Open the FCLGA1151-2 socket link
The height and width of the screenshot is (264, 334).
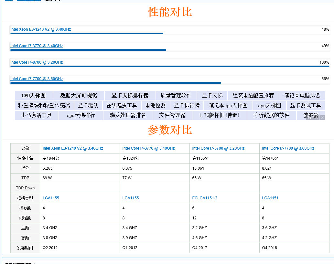pyautogui.click(x=205, y=198)
